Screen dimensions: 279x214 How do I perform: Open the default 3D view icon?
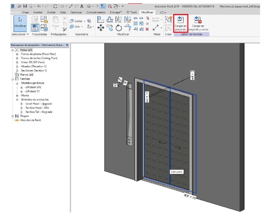click(89, 7)
